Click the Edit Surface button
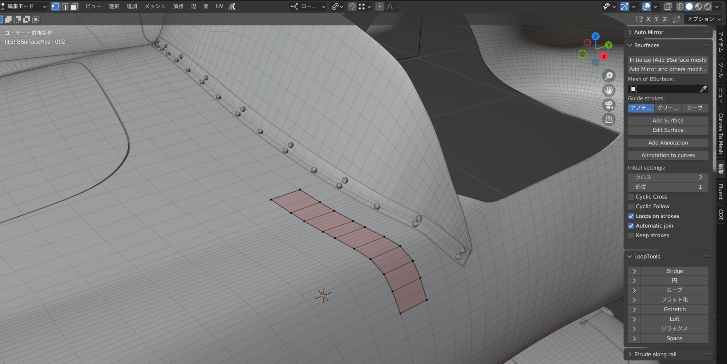Viewport: 727px width, 364px height. [668, 130]
